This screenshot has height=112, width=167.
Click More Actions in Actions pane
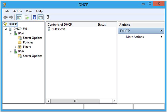point(135,37)
